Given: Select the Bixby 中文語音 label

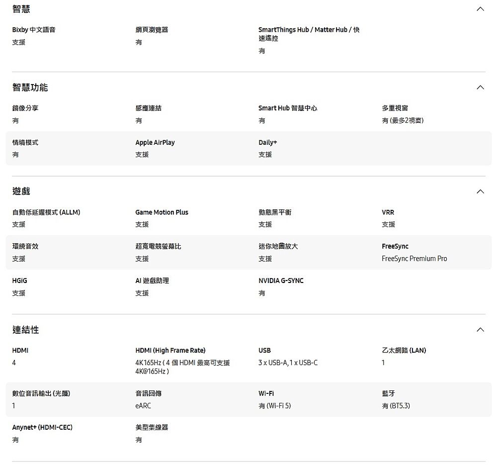Looking at the screenshot, I should [34, 29].
